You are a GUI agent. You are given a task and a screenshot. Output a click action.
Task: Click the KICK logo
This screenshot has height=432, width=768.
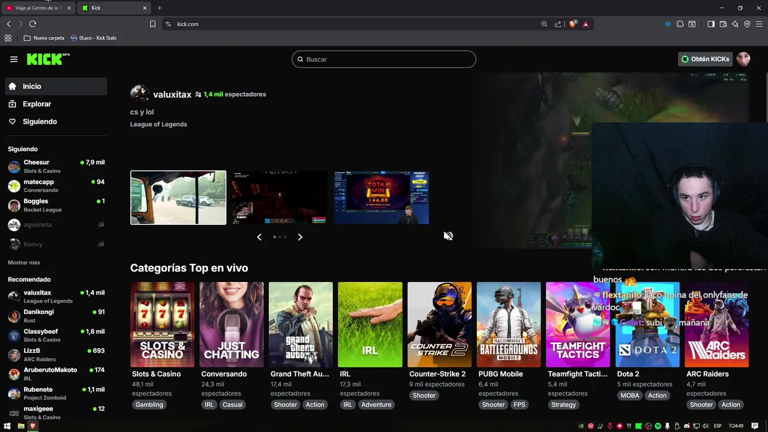[x=48, y=59]
